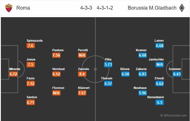Click player name Bensebaini
The height and width of the screenshot is (121, 190).
click(x=156, y=97)
